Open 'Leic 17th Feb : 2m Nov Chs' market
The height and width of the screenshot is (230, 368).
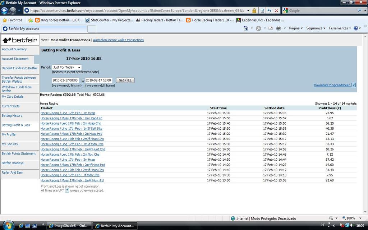click(70, 155)
